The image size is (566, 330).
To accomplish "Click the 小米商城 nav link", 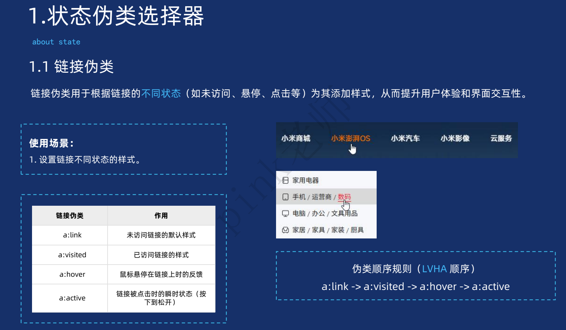I will (296, 139).
